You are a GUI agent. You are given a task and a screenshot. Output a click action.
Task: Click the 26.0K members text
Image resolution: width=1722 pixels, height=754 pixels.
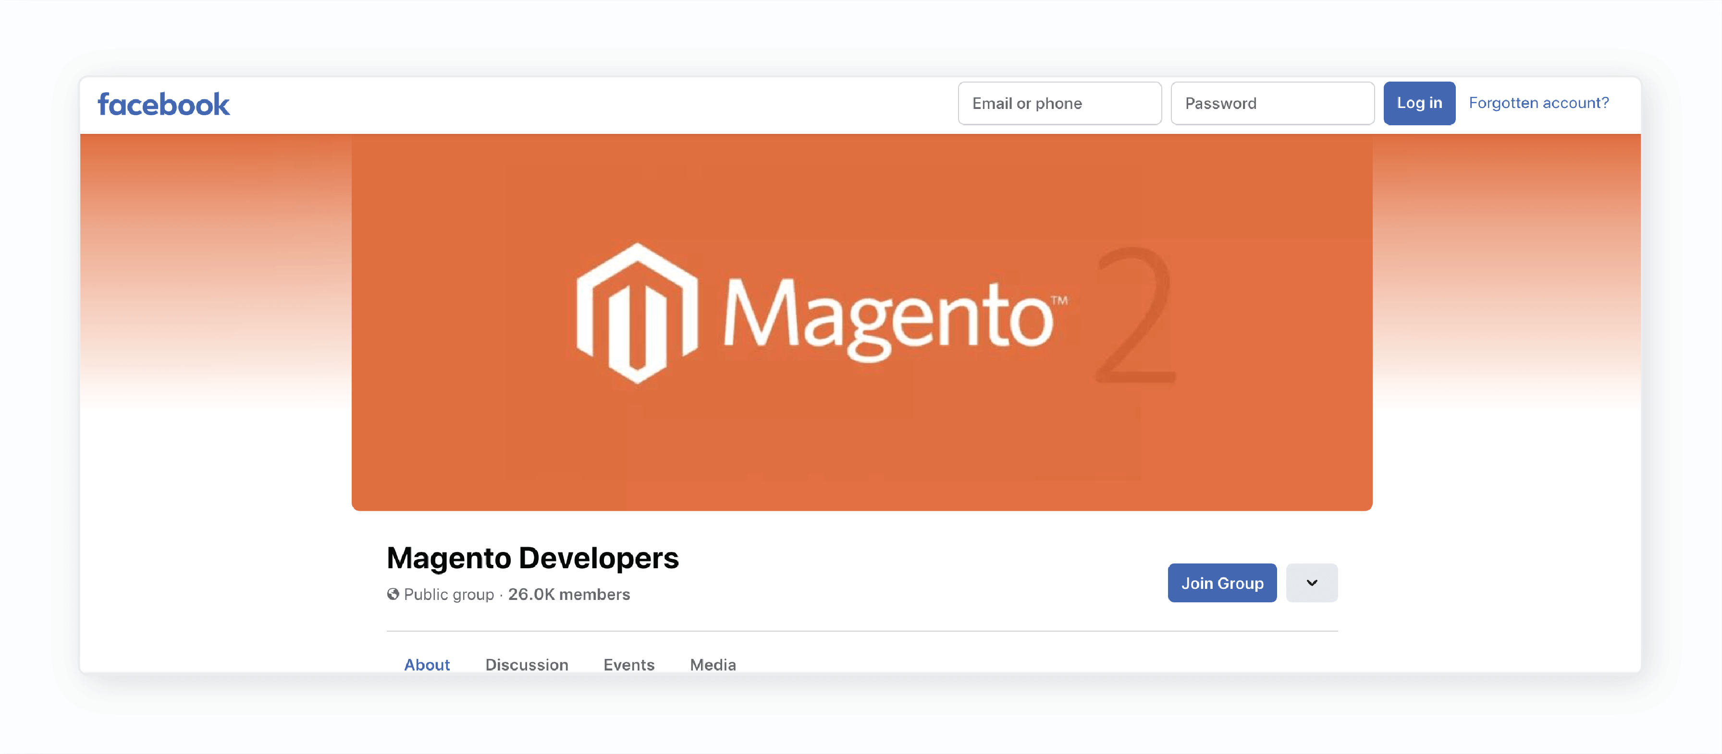tap(569, 594)
